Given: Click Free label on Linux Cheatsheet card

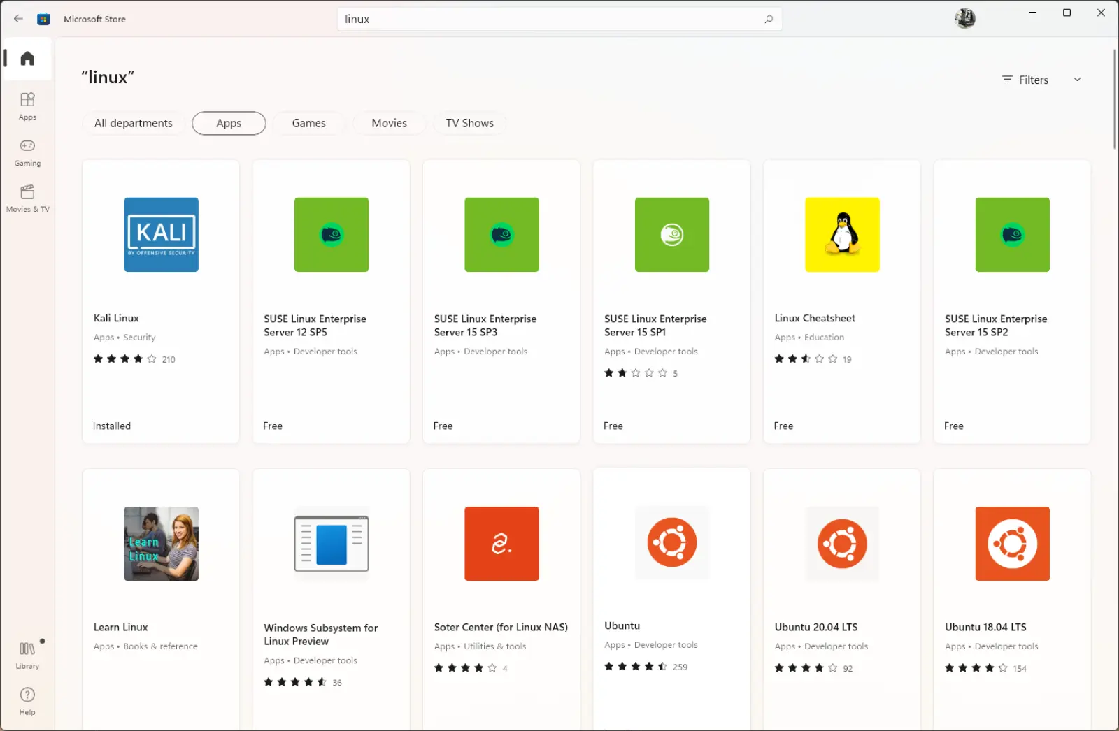Looking at the screenshot, I should point(783,426).
